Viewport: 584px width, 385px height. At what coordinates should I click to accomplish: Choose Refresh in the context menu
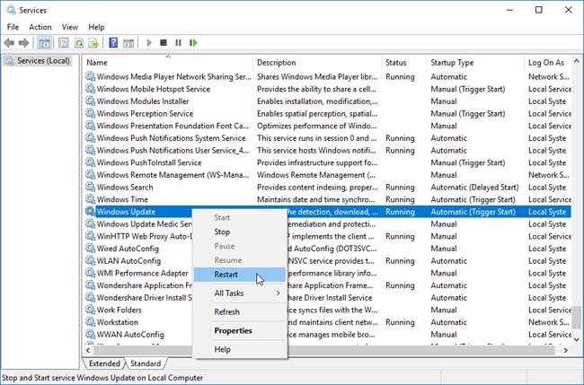tap(240, 311)
